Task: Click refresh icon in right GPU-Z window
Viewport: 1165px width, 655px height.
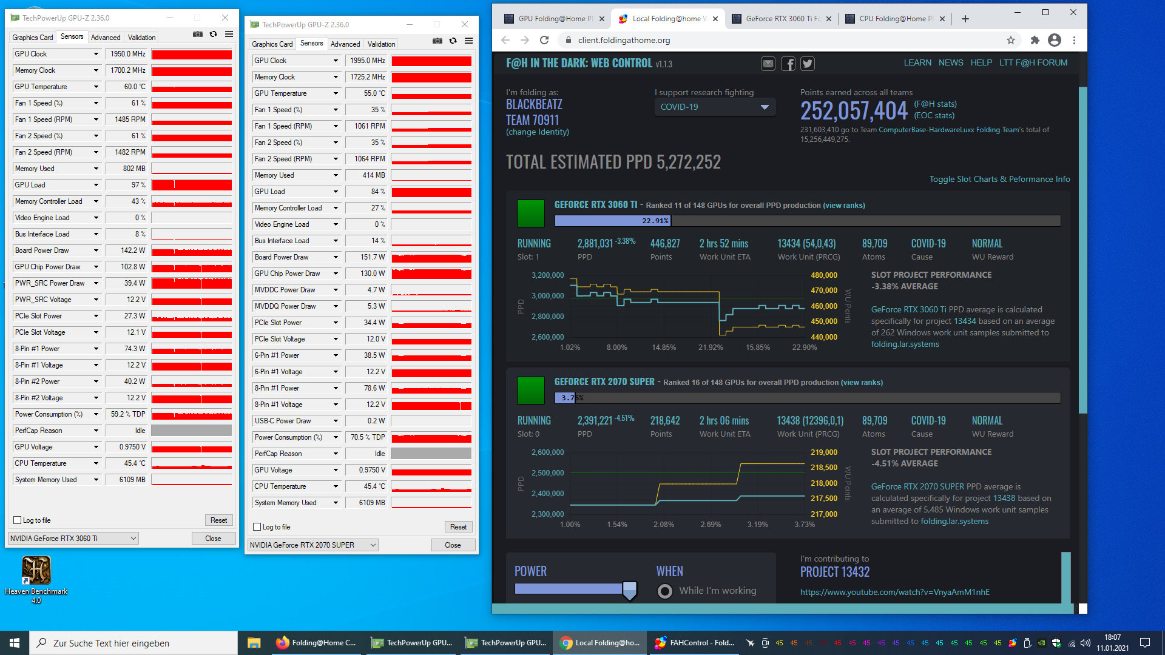Action: click(x=453, y=41)
